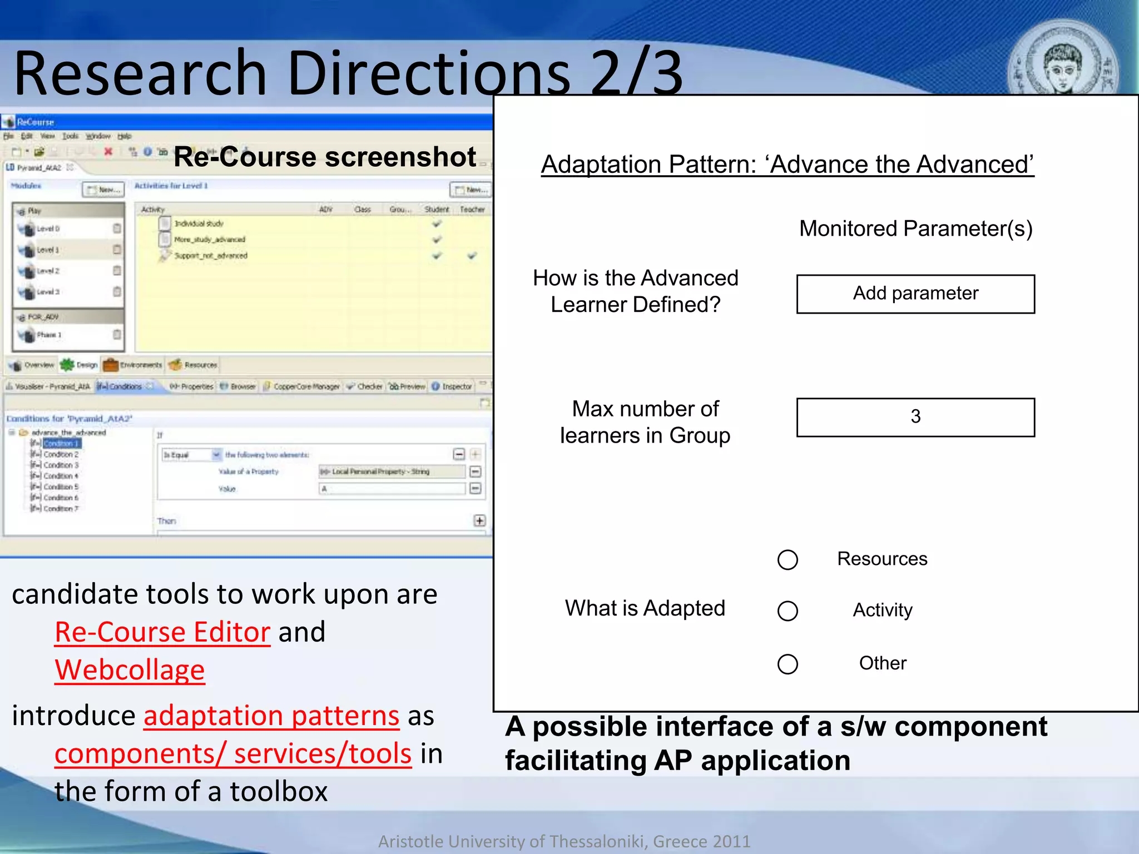Toggle Student checkmark for More_study_advanced
This screenshot has height=854, width=1139.
[437, 240]
